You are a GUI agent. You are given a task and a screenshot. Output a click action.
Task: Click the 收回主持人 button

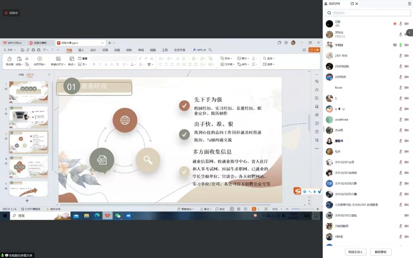point(356,252)
